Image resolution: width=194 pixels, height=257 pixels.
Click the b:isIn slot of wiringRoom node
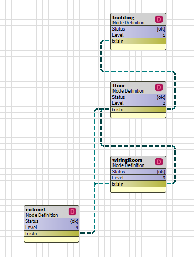pos(138,184)
